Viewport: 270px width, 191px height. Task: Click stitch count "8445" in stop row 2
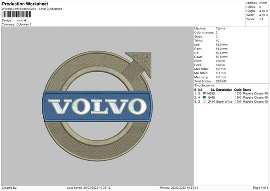(211, 98)
